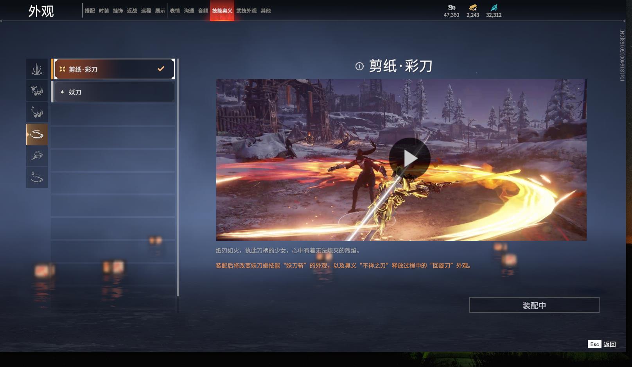Screen dimensions: 632x367
Task: Select the 剪纸·彩刀 skin entry
Action: [113, 69]
